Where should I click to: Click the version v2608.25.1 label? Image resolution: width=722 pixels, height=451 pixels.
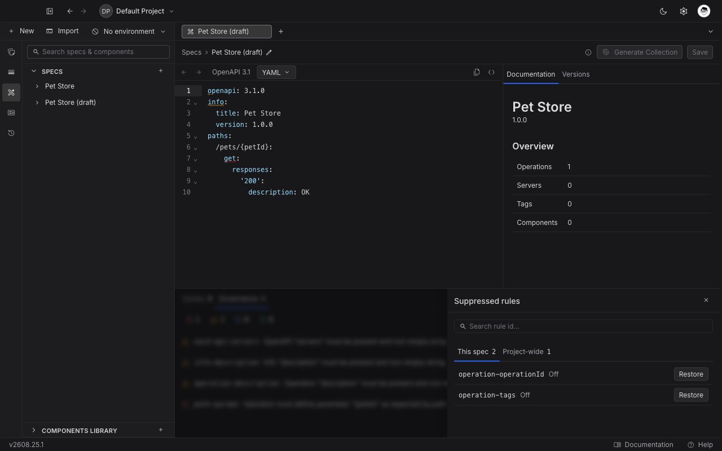pyautogui.click(x=27, y=445)
